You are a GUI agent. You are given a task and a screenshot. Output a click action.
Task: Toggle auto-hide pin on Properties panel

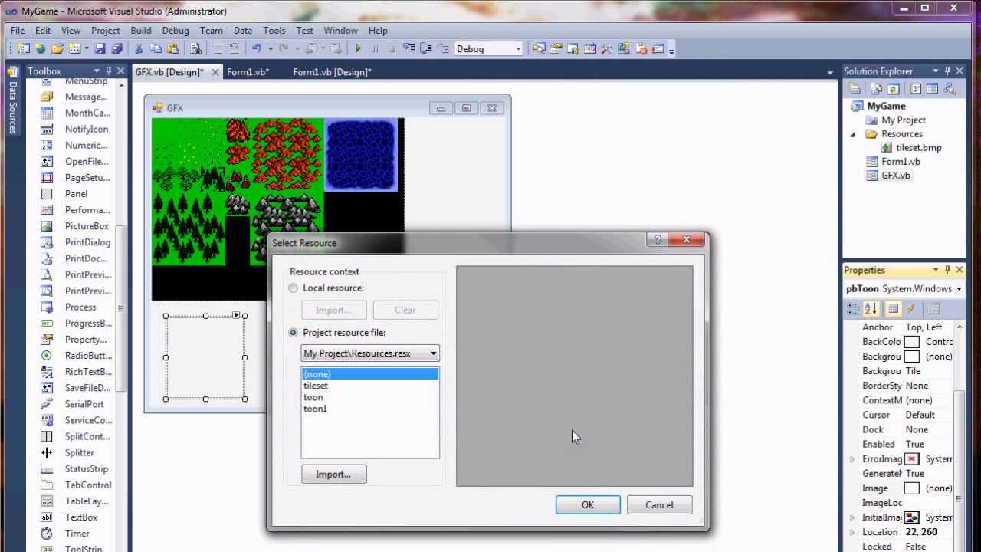[948, 270]
